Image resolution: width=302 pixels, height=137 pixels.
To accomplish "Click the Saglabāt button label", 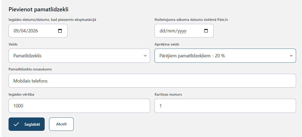I will pyautogui.click(x=32, y=124).
